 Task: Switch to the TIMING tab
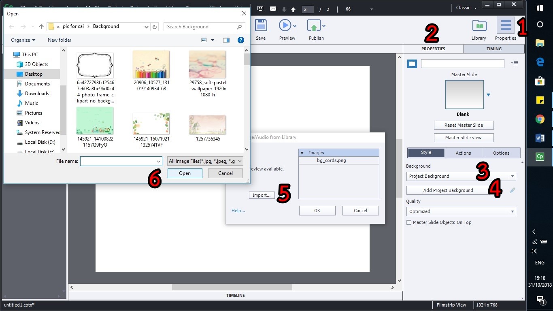click(494, 49)
